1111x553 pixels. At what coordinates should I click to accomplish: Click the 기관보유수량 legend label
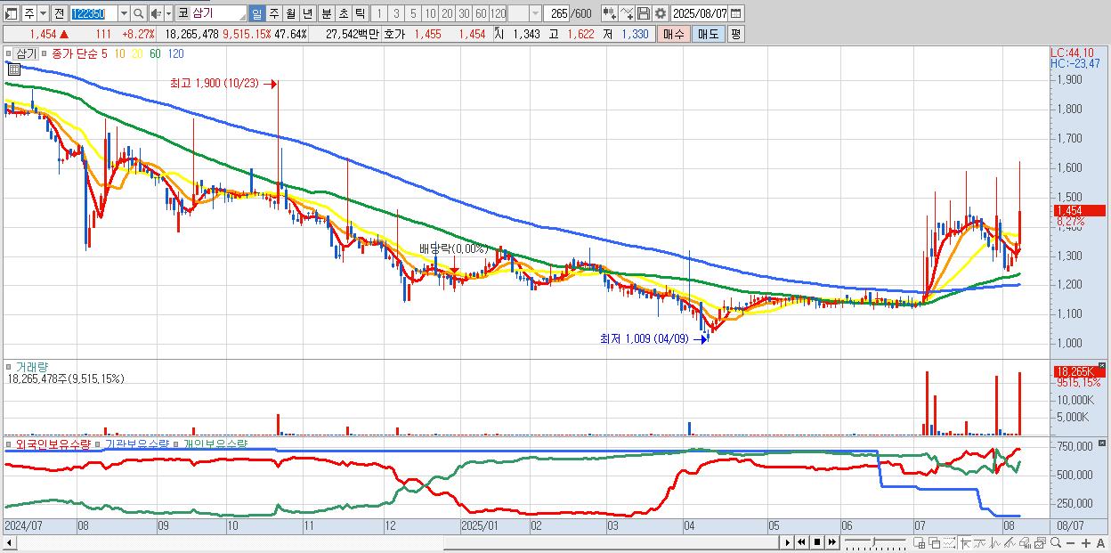(x=136, y=443)
